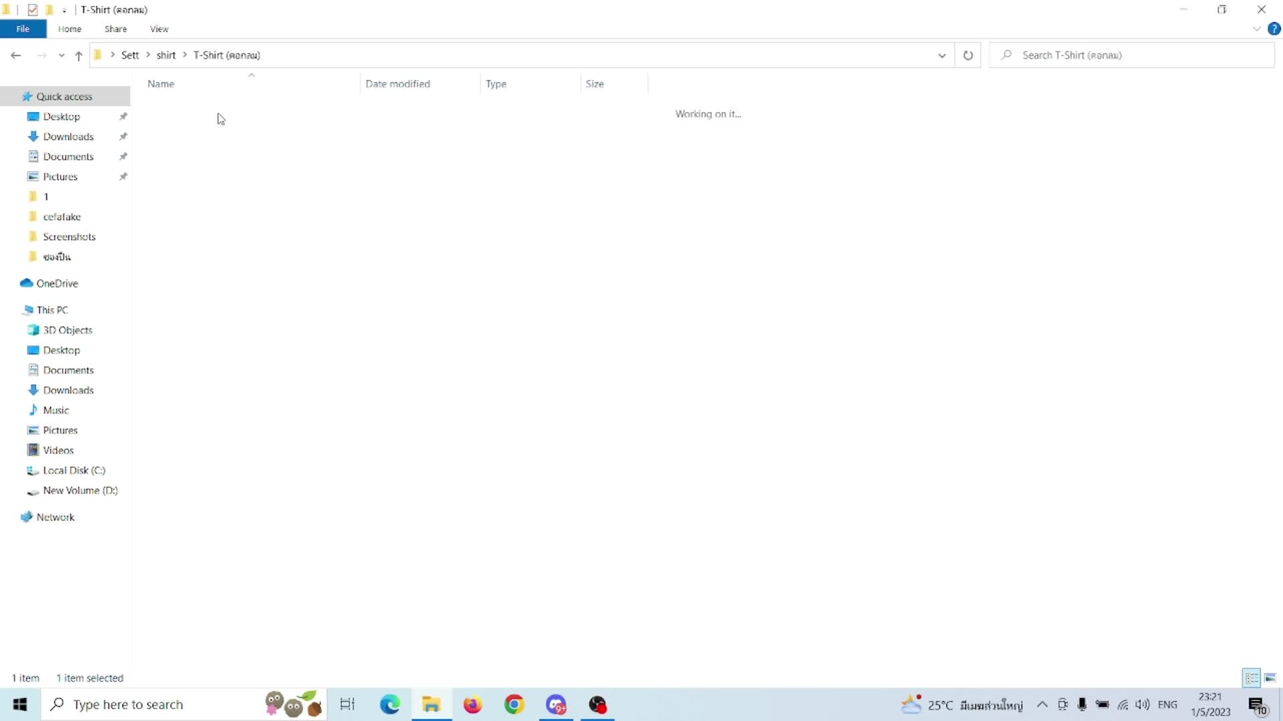Open Downloads under Quick access
The height and width of the screenshot is (721, 1283).
point(68,137)
